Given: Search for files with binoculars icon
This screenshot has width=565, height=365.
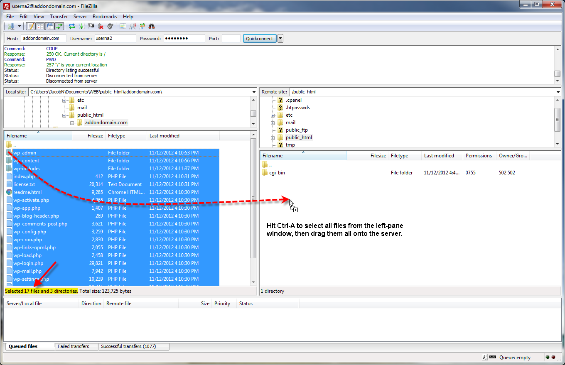Looking at the screenshot, I should click(x=152, y=26).
